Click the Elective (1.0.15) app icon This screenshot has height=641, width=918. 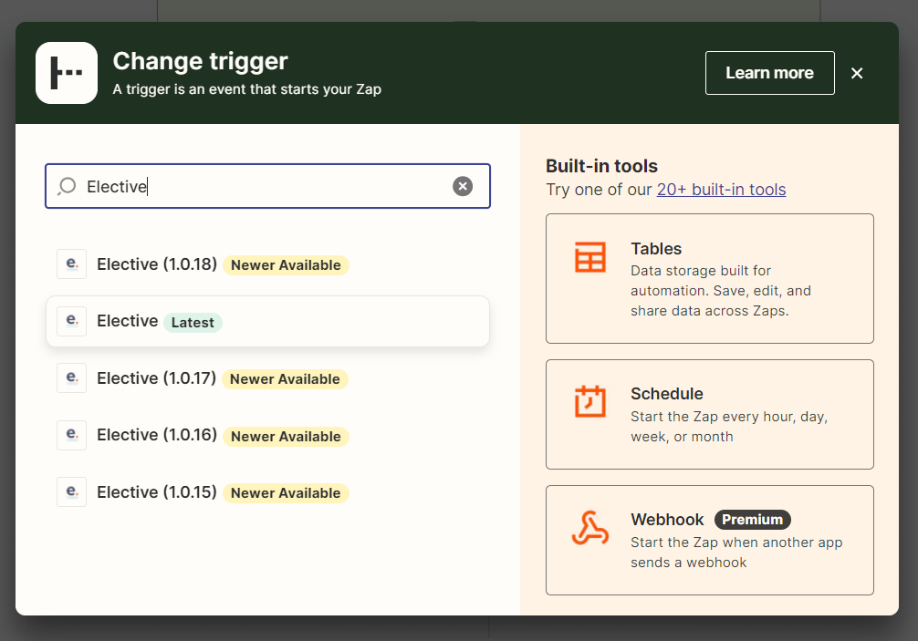pos(71,492)
